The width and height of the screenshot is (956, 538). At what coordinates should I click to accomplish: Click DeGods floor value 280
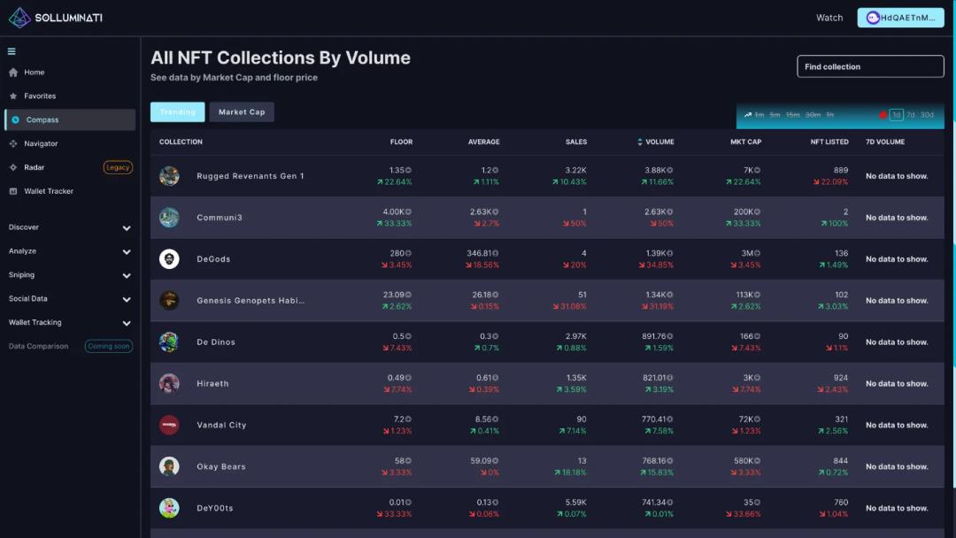point(397,253)
